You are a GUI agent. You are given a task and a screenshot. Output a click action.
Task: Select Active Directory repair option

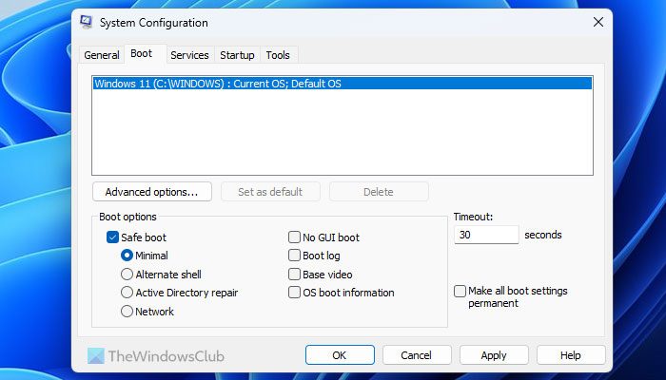[127, 293]
